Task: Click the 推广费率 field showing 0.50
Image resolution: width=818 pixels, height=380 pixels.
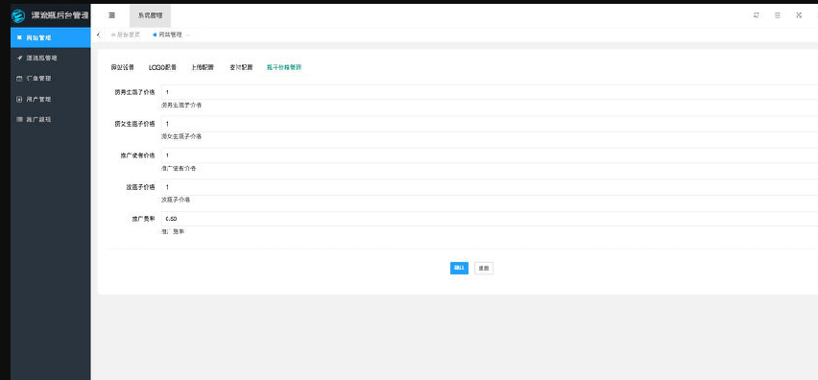Action: pos(490,219)
